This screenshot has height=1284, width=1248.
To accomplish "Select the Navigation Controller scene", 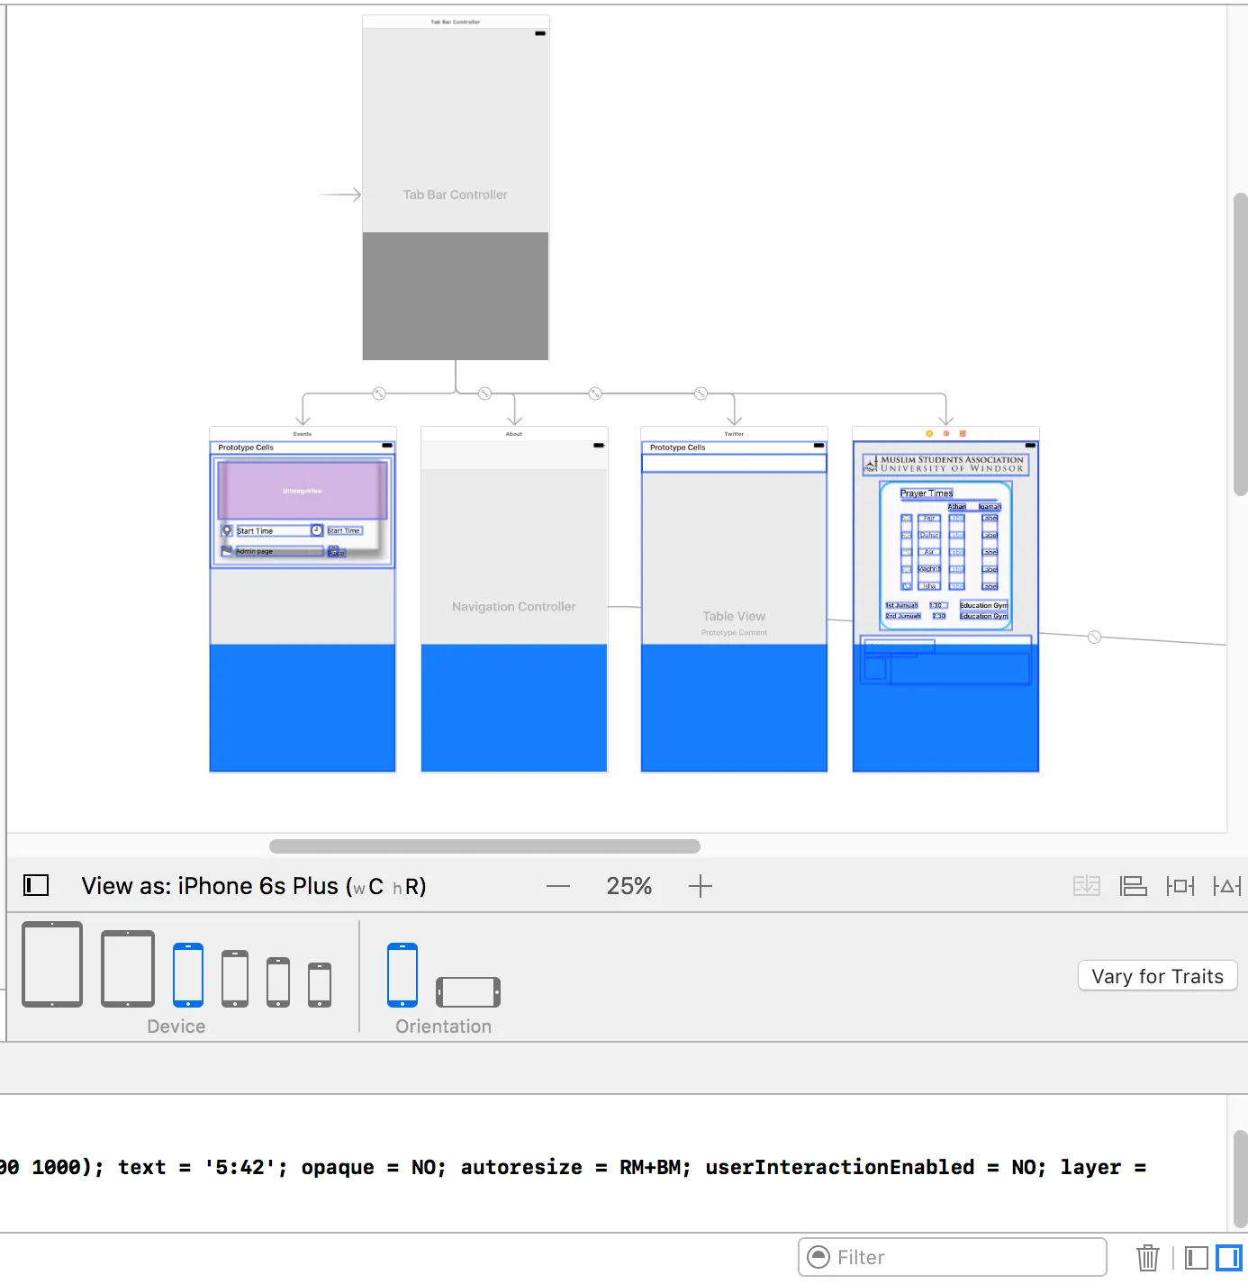I will pos(514,600).
